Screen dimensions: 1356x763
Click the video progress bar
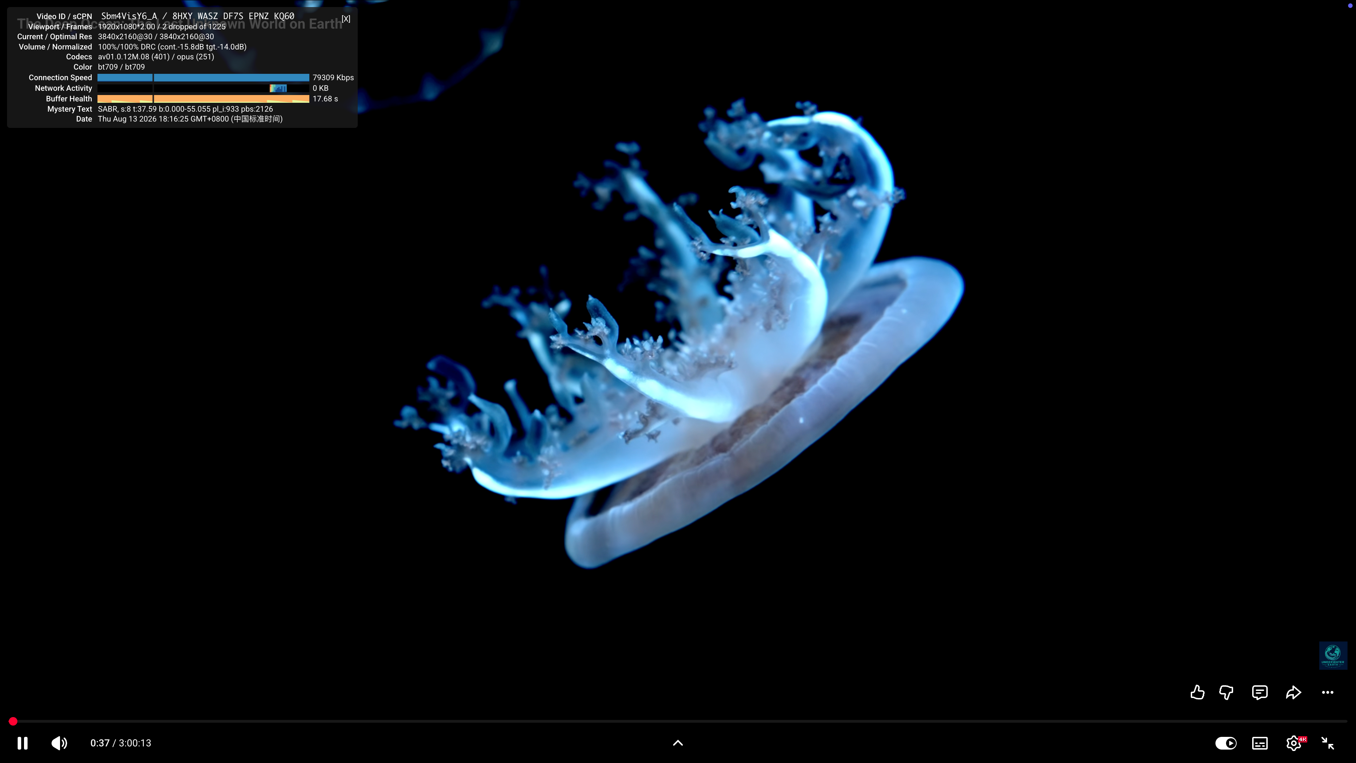[x=678, y=721]
